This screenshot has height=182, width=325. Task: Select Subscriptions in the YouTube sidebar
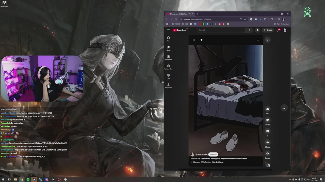point(168,58)
